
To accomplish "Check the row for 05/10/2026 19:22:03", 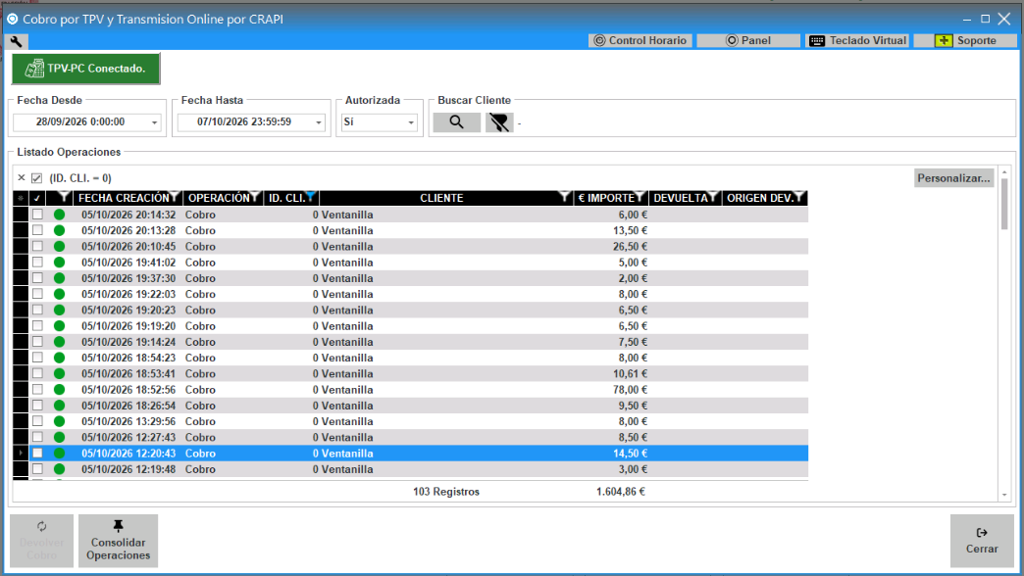I will (38, 294).
